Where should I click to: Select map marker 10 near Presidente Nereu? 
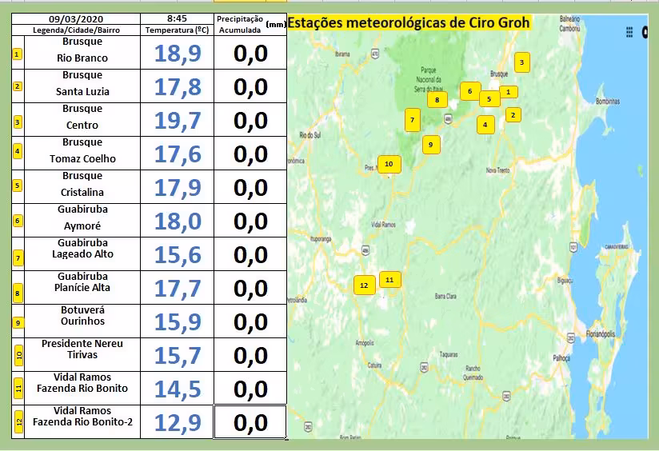coord(389,164)
